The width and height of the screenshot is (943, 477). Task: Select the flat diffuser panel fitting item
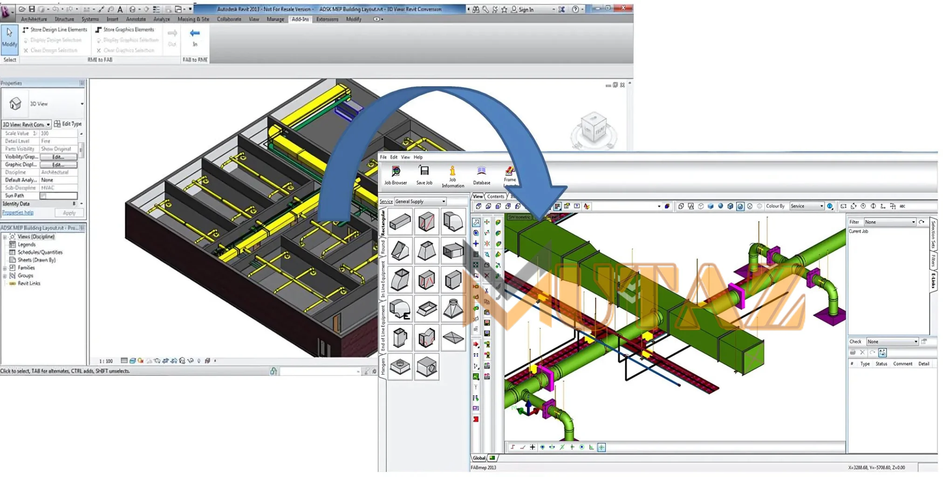[x=453, y=338]
